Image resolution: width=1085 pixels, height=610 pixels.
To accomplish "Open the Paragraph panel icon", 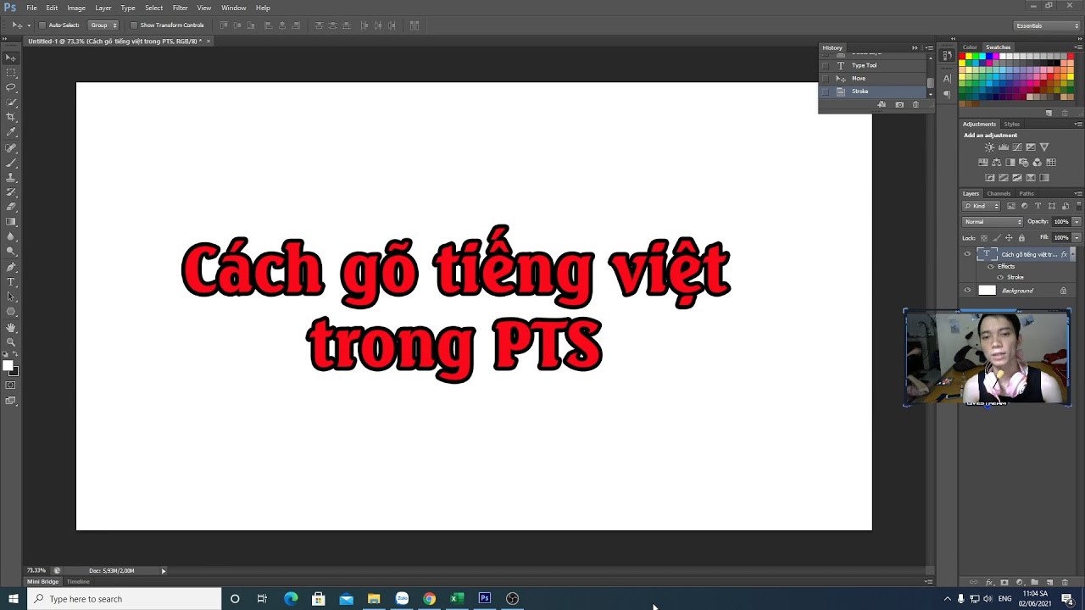I will point(947,94).
